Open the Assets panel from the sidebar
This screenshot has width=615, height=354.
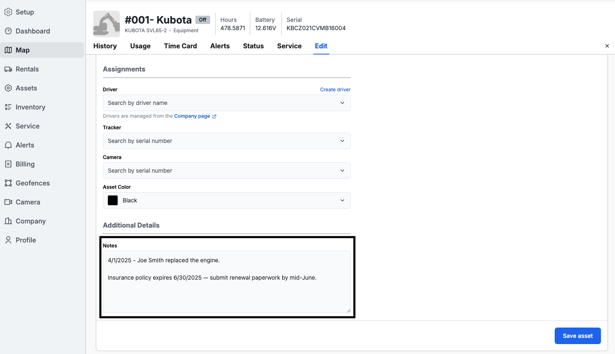tap(26, 88)
